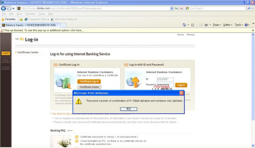Viewport: 255px width, 148px height.
Task: Open the Page dropdown menu
Action: pos(217,25)
